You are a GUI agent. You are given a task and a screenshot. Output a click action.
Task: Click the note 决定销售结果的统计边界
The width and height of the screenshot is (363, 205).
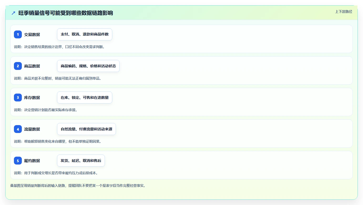click(43, 47)
